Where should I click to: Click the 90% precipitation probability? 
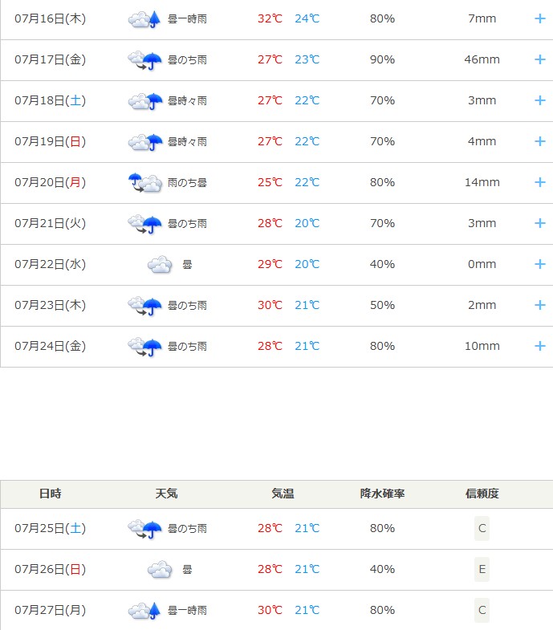pyautogui.click(x=382, y=59)
